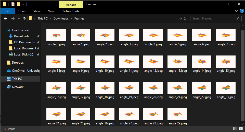Expand the chevron after This PC breadcrumb

tap(51, 19)
